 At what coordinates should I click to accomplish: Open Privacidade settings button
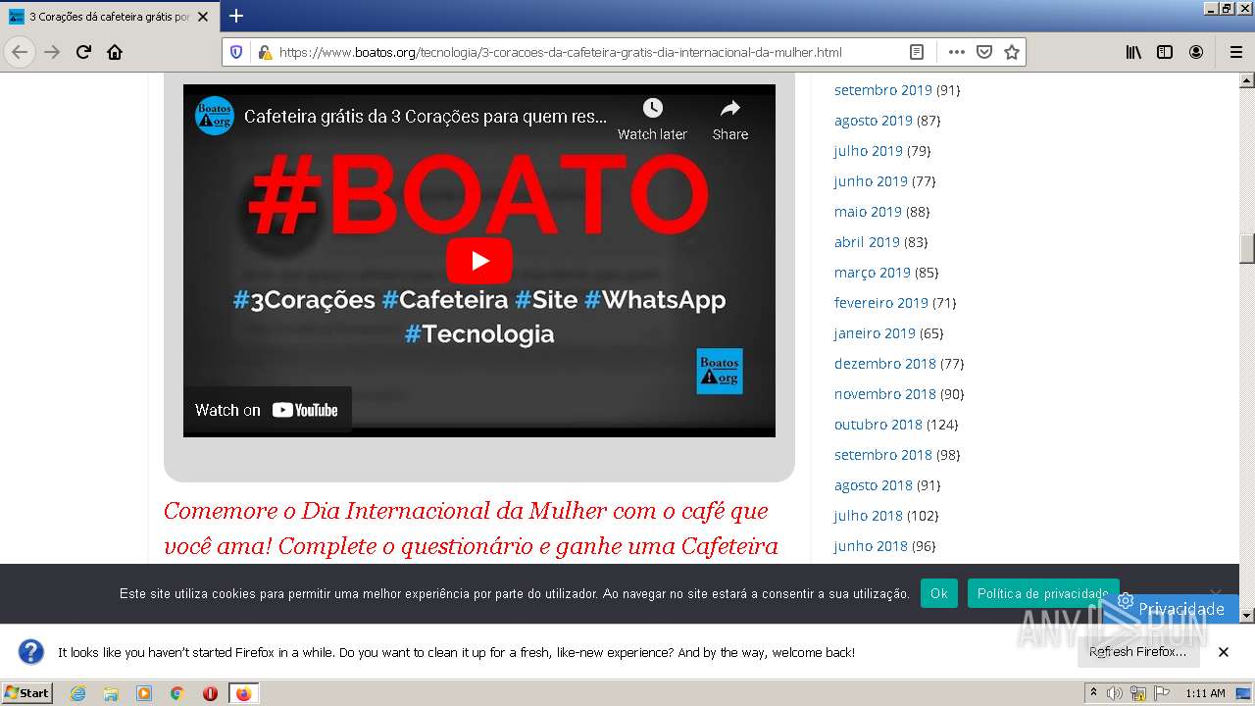point(1172,609)
